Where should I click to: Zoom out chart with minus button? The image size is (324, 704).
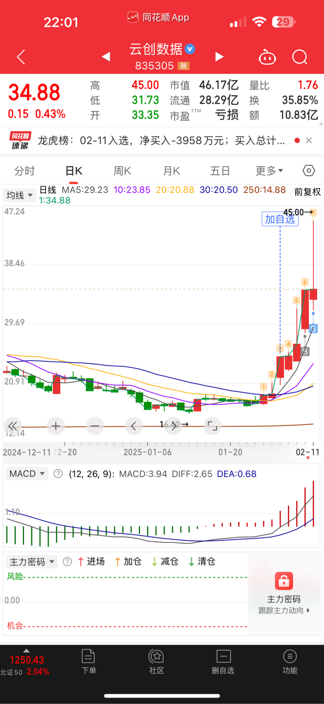click(95, 426)
